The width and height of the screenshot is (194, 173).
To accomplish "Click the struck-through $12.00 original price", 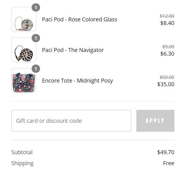I will pos(167,16).
